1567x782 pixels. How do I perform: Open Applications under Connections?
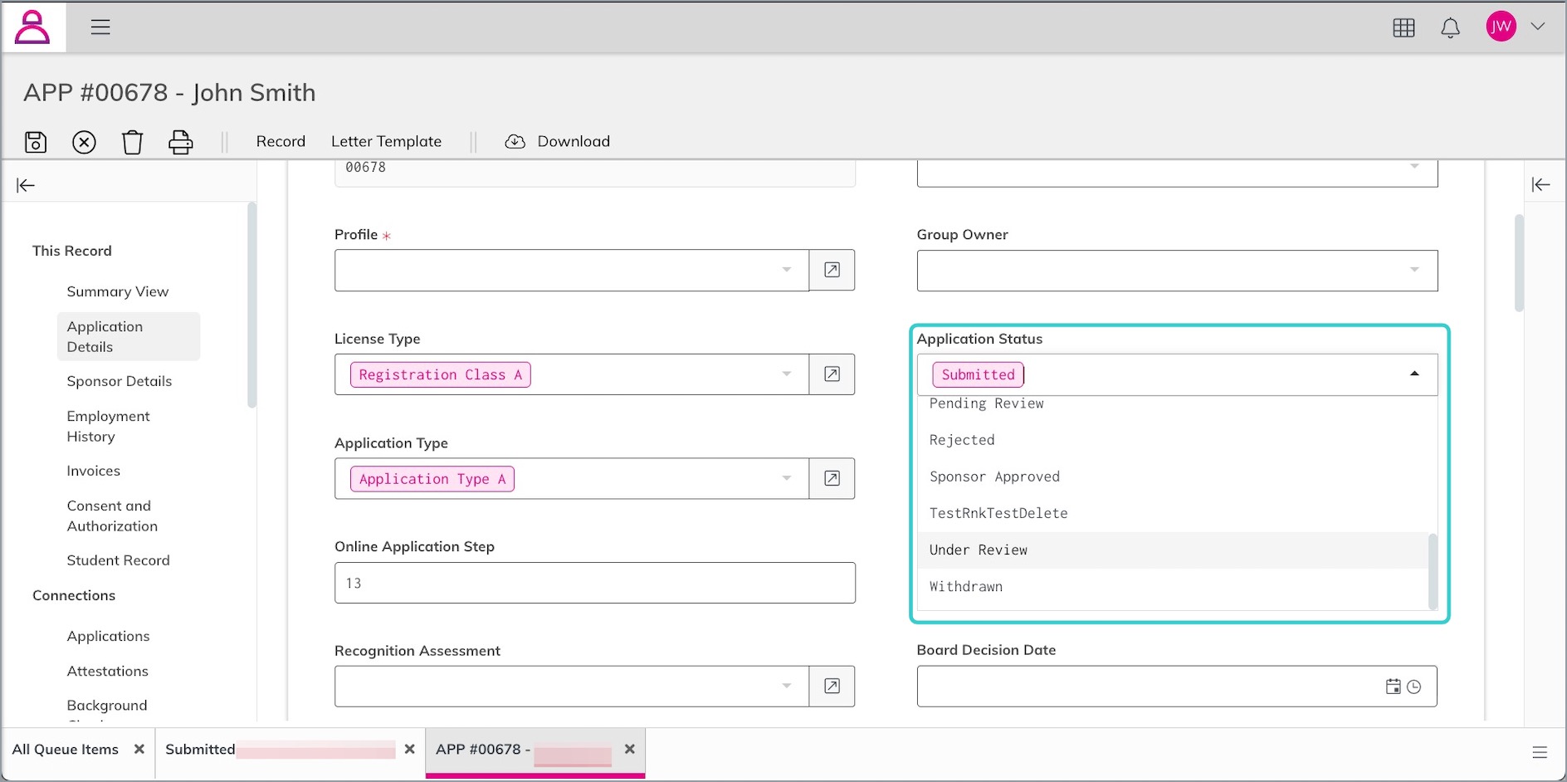pos(109,636)
